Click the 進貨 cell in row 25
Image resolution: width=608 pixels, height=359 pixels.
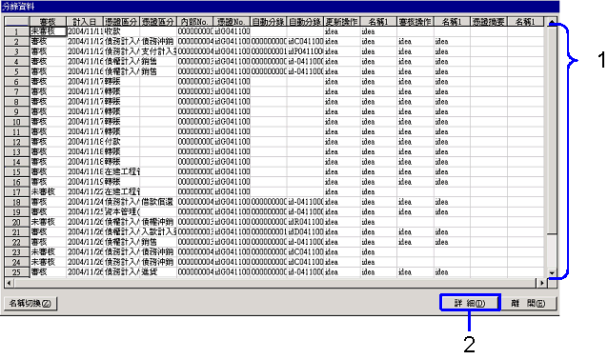(158, 272)
